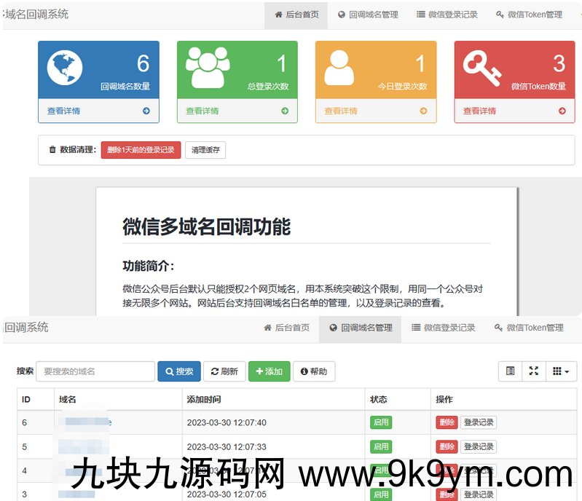This screenshot has width=582, height=501.
Task: Click blue arrow circle icon on domain card
Action: [146, 111]
